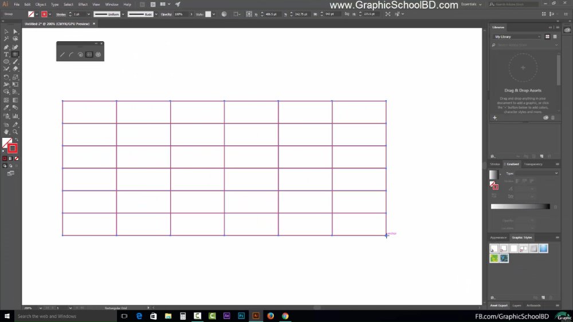Choose Spiral tool in floating panel
Viewport: 573px width, 322px height.
click(x=80, y=55)
